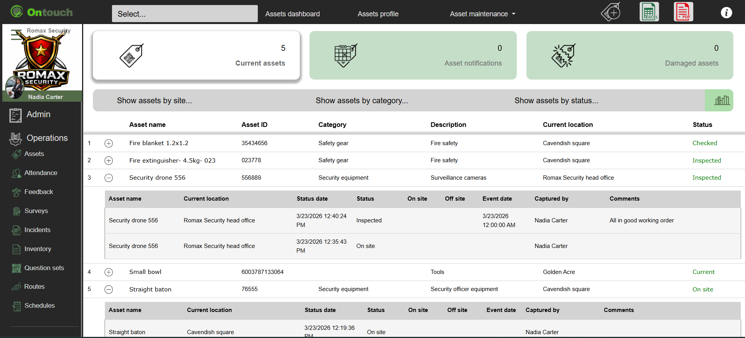Export assets as PDF

pyautogui.click(x=683, y=12)
